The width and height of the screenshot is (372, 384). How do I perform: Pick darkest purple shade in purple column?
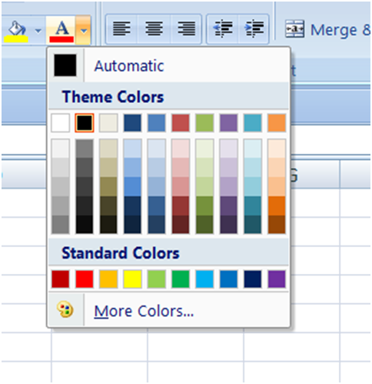tap(228, 225)
